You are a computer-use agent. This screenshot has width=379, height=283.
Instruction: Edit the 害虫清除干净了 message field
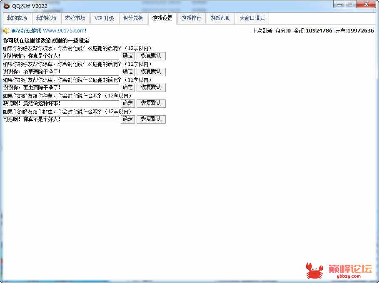tap(61, 88)
